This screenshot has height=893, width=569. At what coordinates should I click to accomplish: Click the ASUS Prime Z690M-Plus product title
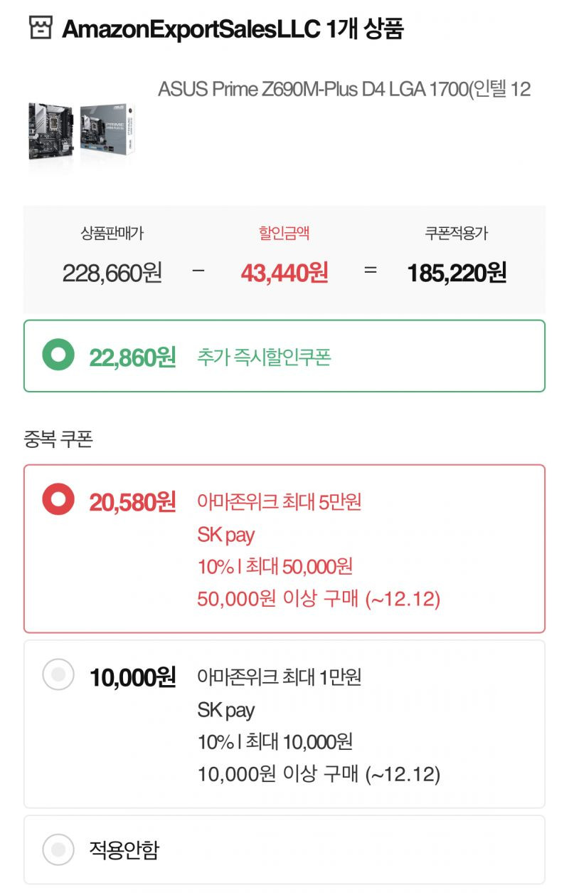click(x=344, y=90)
